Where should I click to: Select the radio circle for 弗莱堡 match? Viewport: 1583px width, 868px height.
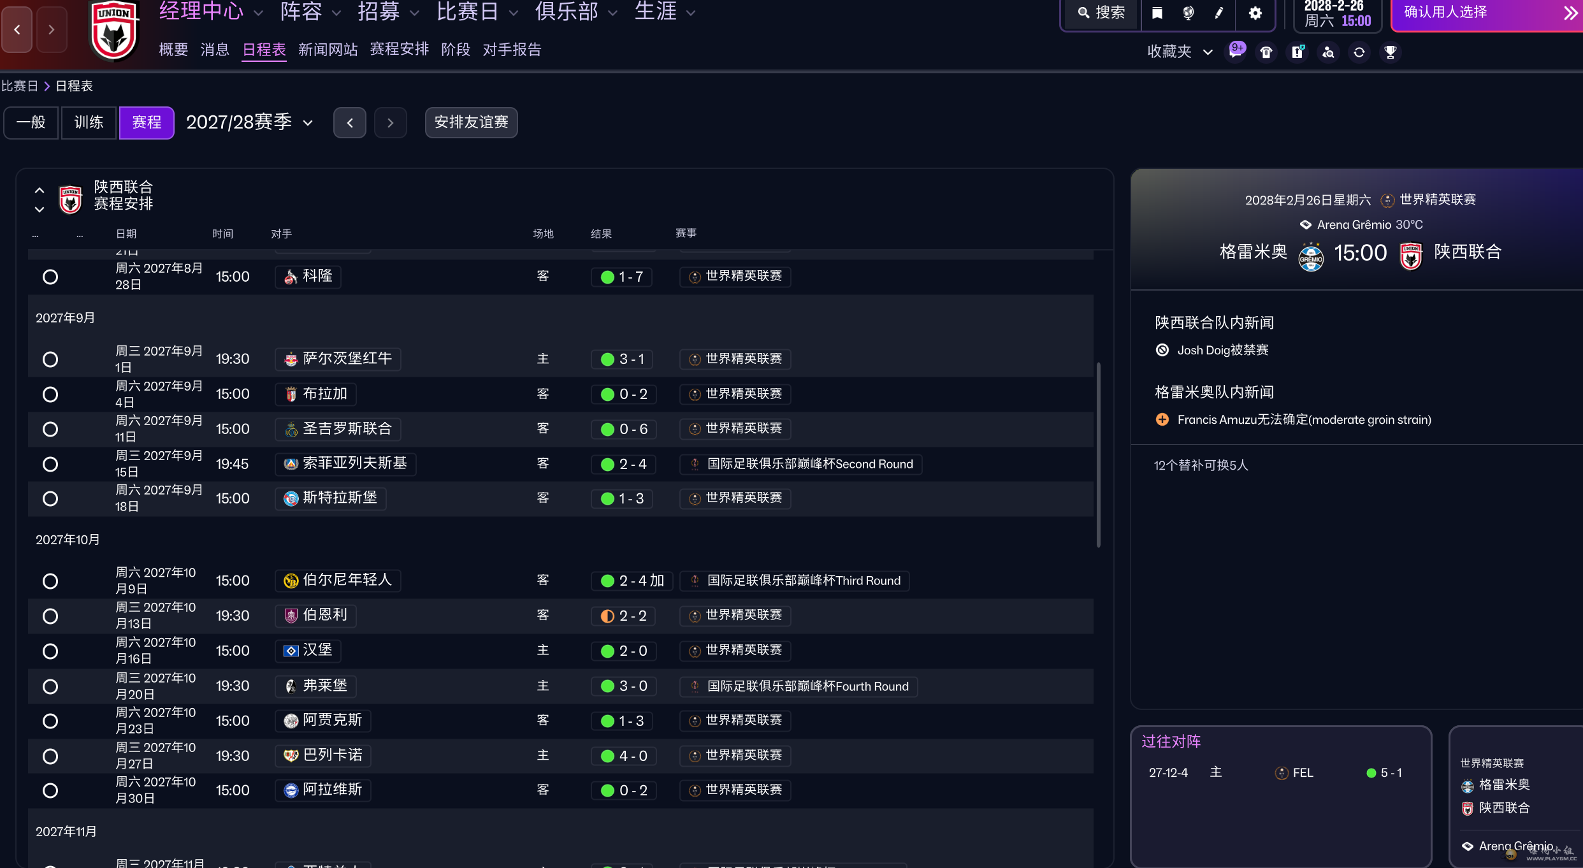coord(50,686)
